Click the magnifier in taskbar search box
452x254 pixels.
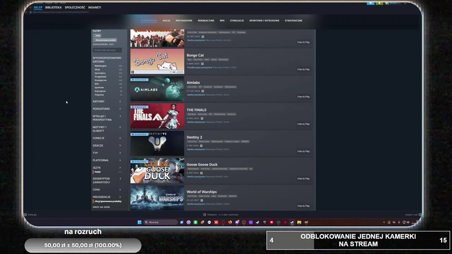[x=146, y=222]
